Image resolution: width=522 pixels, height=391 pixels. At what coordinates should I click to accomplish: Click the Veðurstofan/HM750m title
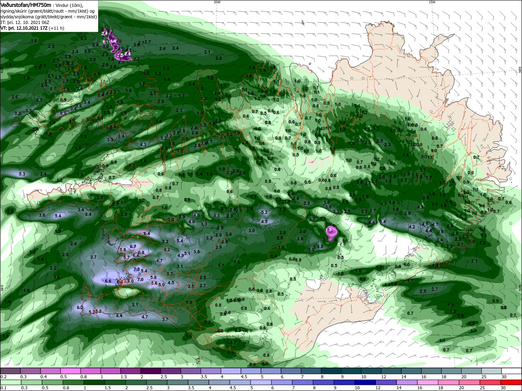pyautogui.click(x=26, y=4)
